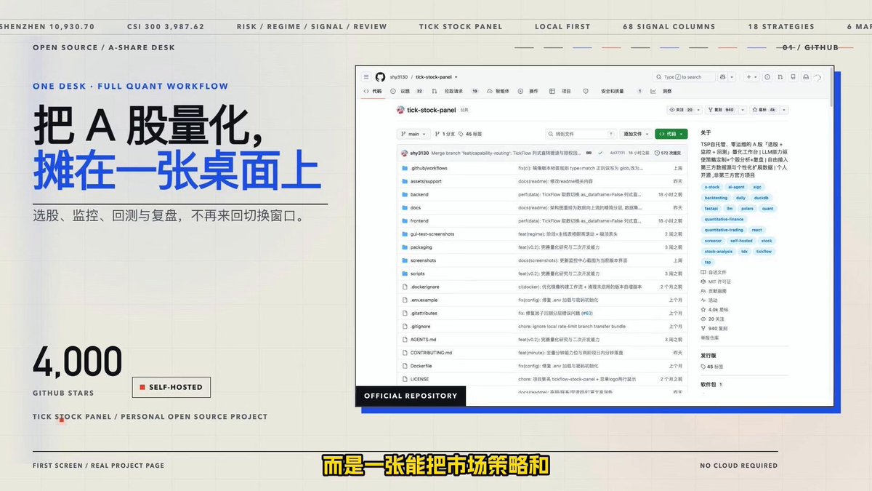Open the frontend folder
Viewport: 872px width, 491px height.
click(x=419, y=220)
